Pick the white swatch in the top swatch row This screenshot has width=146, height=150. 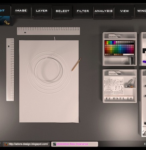tap(116, 42)
